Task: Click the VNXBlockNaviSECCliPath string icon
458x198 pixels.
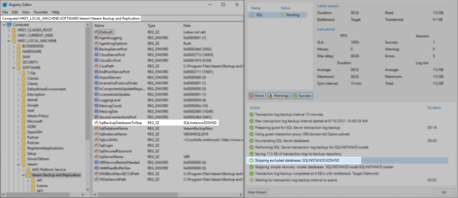Action: [96, 174]
